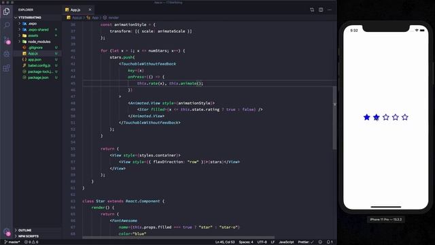Open the app.json file
Image resolution: width=435 pixels, height=245 pixels.
point(35,59)
